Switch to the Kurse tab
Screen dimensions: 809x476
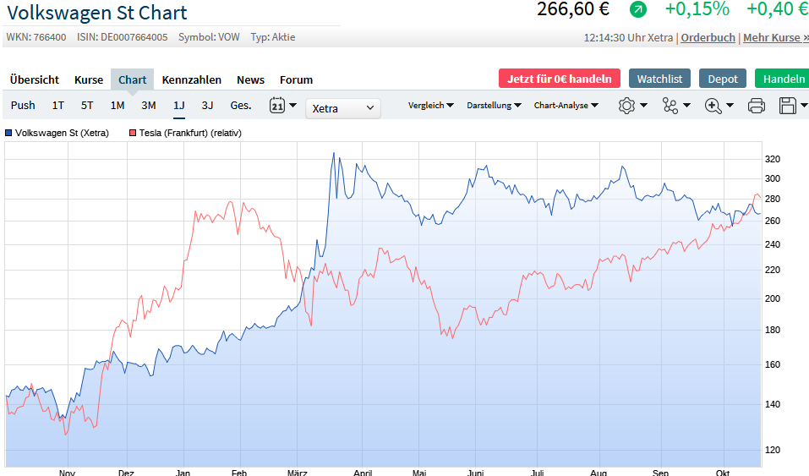(89, 79)
